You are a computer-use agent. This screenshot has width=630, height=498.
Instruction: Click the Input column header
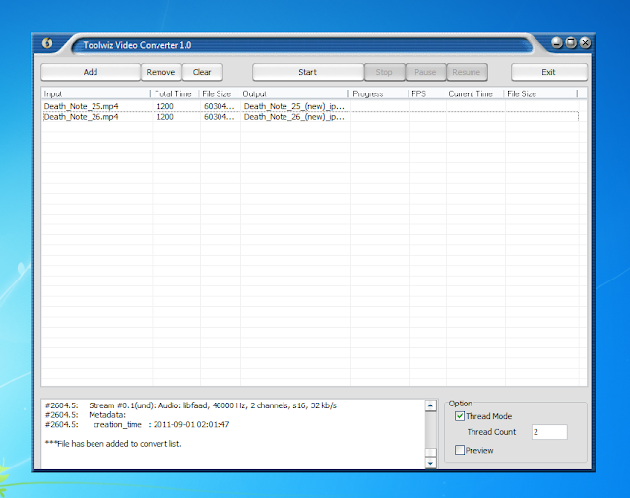[96, 93]
